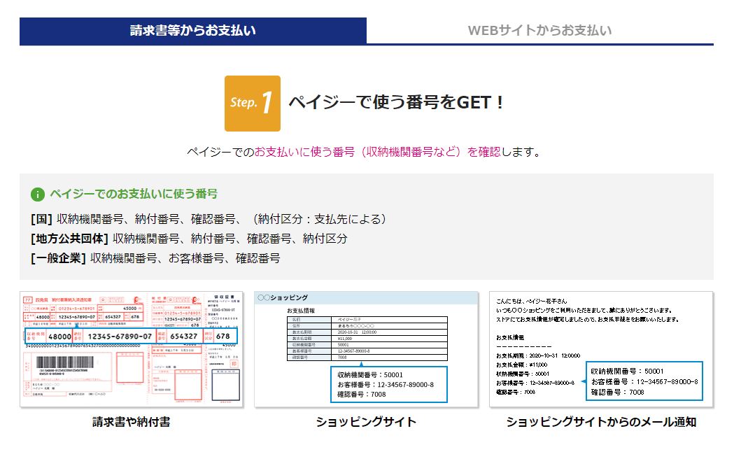Select the [地方公共団体] payment numbers line

tap(189, 239)
